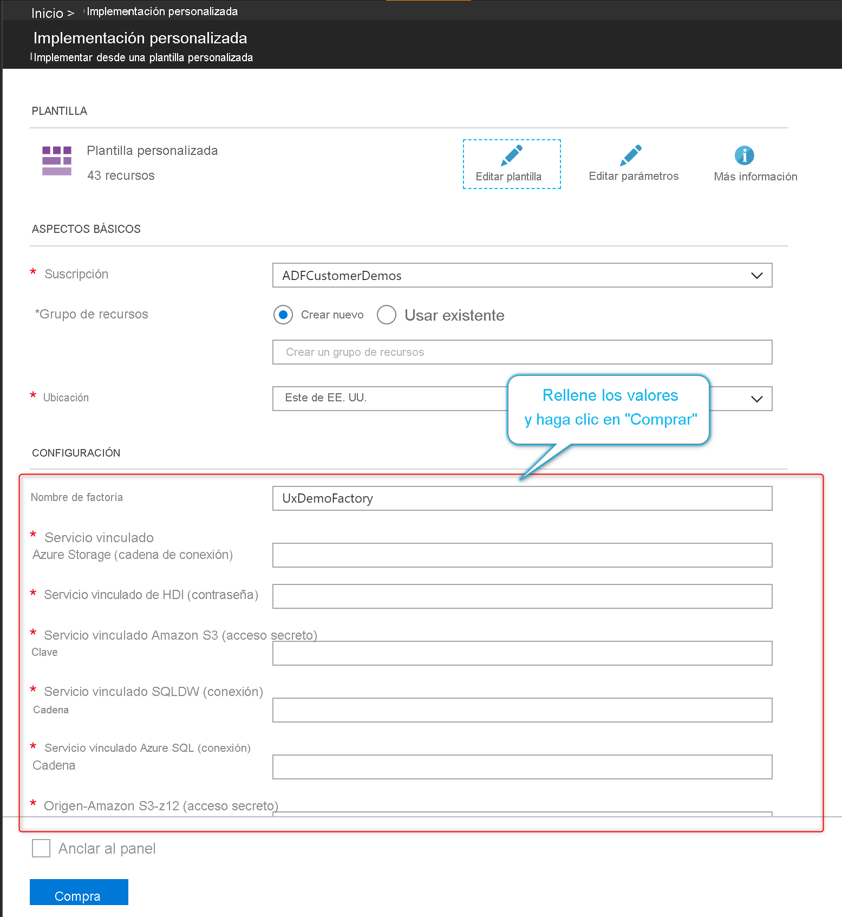Select the Usar existente radio button
842x917 pixels.
pos(387,315)
